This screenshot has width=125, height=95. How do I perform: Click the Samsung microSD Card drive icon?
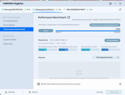pos(34,10)
